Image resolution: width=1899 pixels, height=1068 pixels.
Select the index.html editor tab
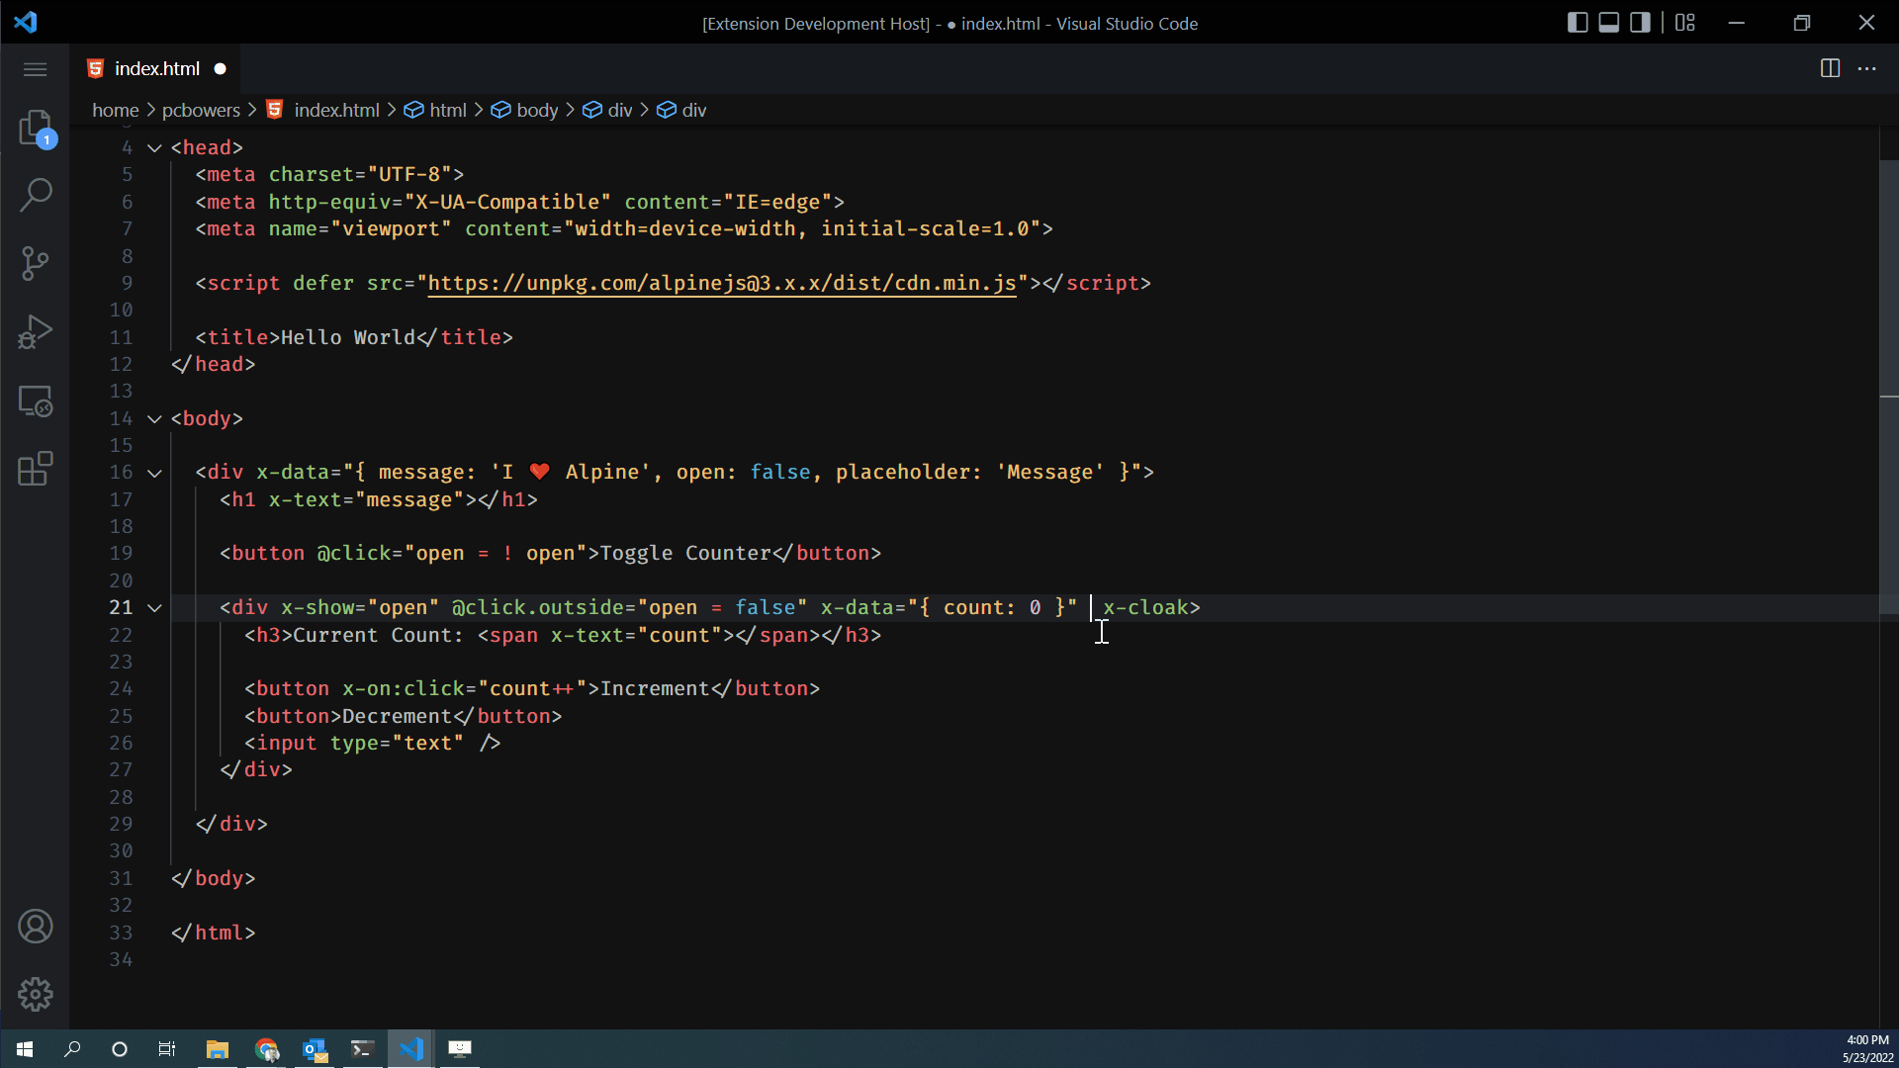(156, 68)
